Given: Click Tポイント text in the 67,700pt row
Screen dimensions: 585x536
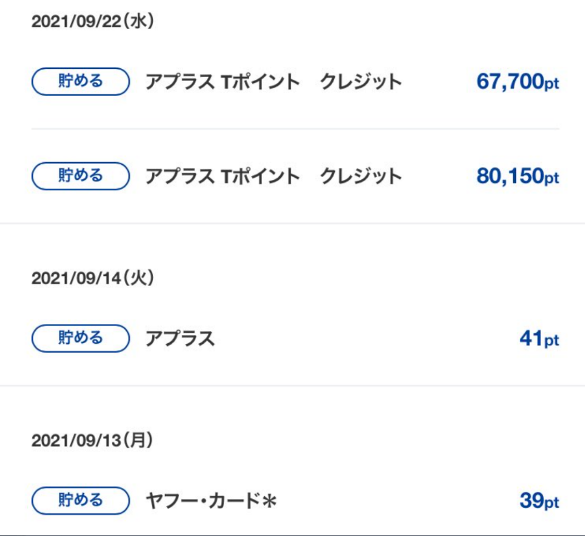Looking at the screenshot, I should tap(260, 82).
